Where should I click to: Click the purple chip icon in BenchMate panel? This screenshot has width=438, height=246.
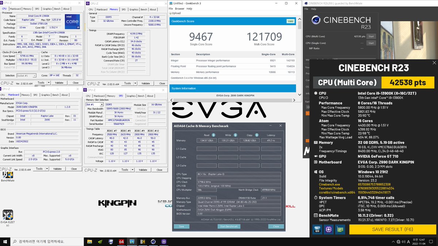328,230
